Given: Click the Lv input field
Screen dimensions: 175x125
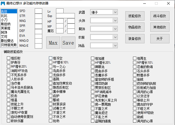Looking at the screenshot, I should 60,11.
